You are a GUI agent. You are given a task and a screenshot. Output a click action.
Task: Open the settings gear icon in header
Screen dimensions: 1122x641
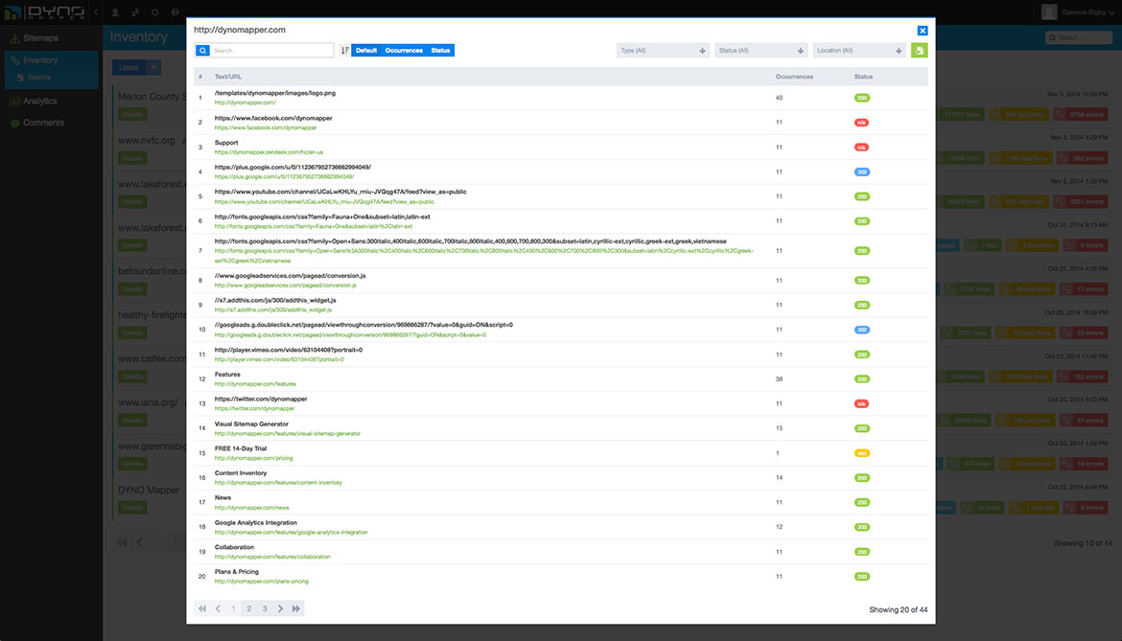pos(155,12)
